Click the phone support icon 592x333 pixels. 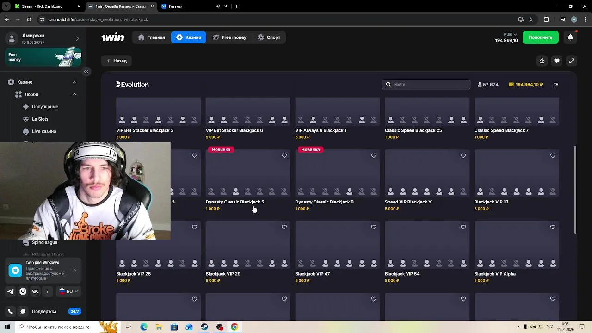pos(11,312)
